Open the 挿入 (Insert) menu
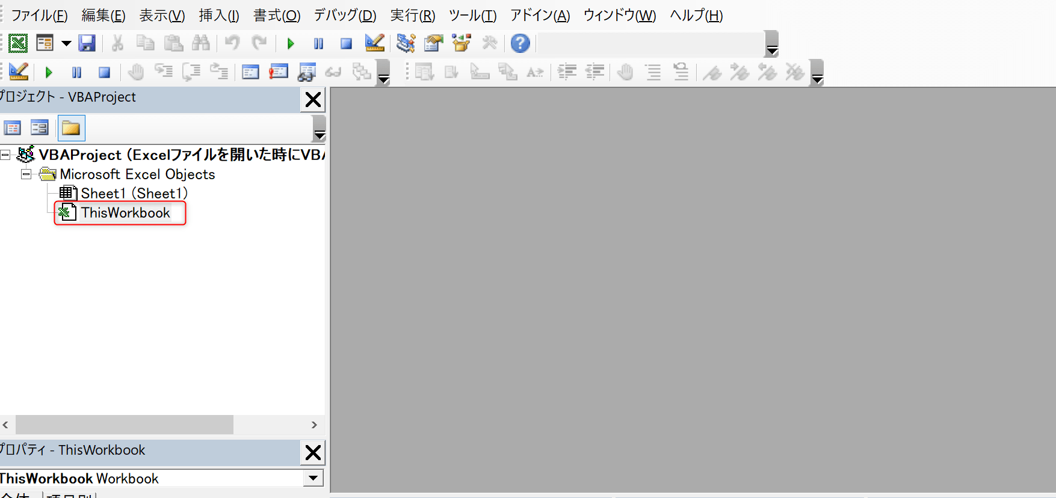The height and width of the screenshot is (498, 1056). click(x=219, y=16)
